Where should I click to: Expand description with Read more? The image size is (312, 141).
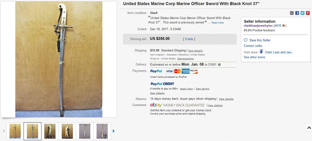click(218, 23)
